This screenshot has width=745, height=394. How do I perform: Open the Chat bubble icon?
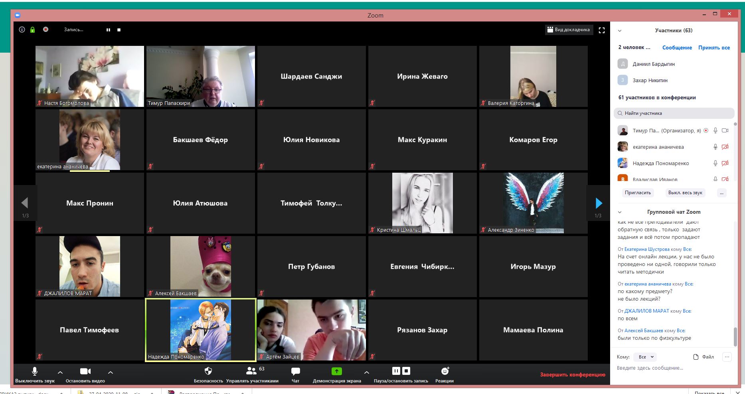click(295, 371)
